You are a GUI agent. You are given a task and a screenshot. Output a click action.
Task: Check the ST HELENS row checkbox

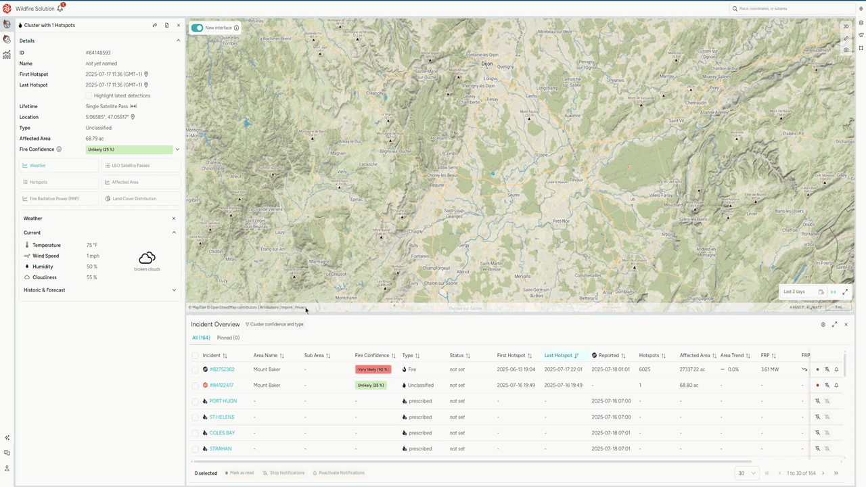(x=196, y=417)
